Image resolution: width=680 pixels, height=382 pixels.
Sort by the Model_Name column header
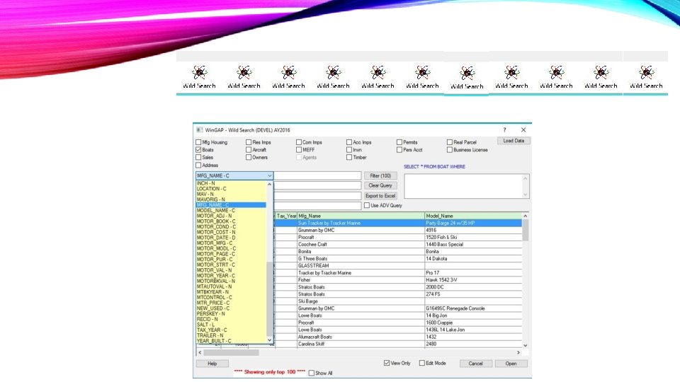pos(473,216)
